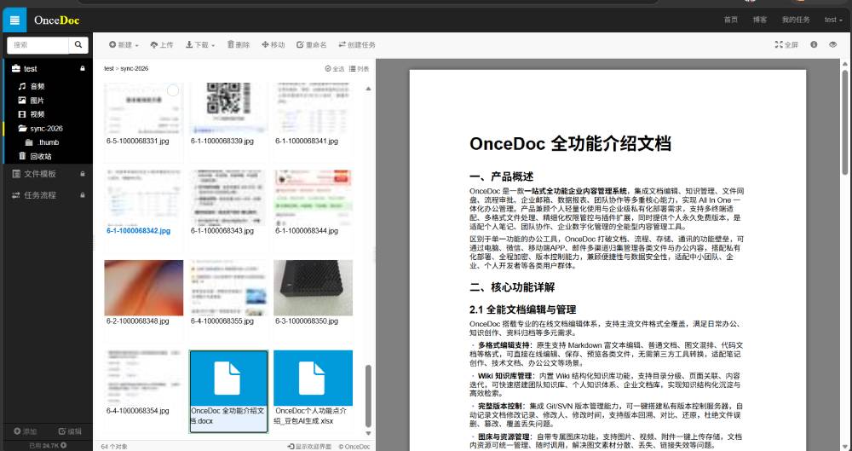This screenshot has width=852, height=451.
Task: Click the 添加 add button in sidebar
Action: coord(26,431)
